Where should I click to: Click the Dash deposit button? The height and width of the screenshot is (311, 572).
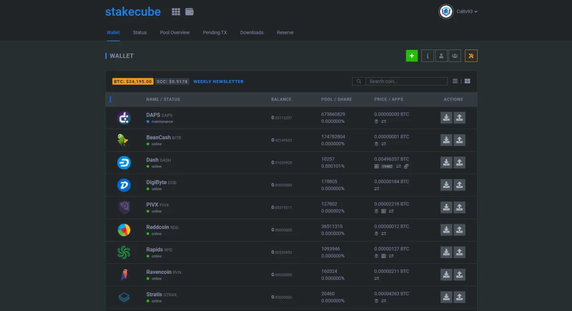tap(446, 162)
